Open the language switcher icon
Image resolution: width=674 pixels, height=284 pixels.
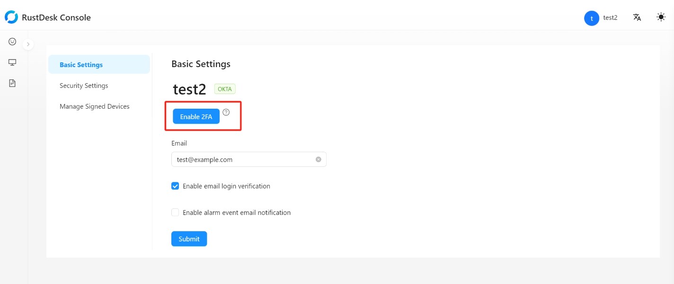[x=637, y=17]
